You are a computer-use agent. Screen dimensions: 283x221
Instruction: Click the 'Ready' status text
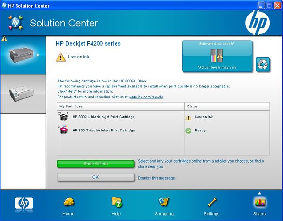[x=200, y=131]
